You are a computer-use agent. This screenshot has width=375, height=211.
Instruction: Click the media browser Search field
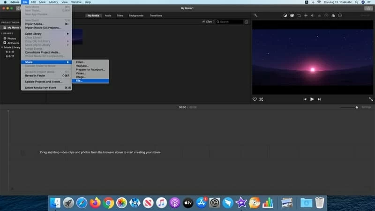(231, 22)
